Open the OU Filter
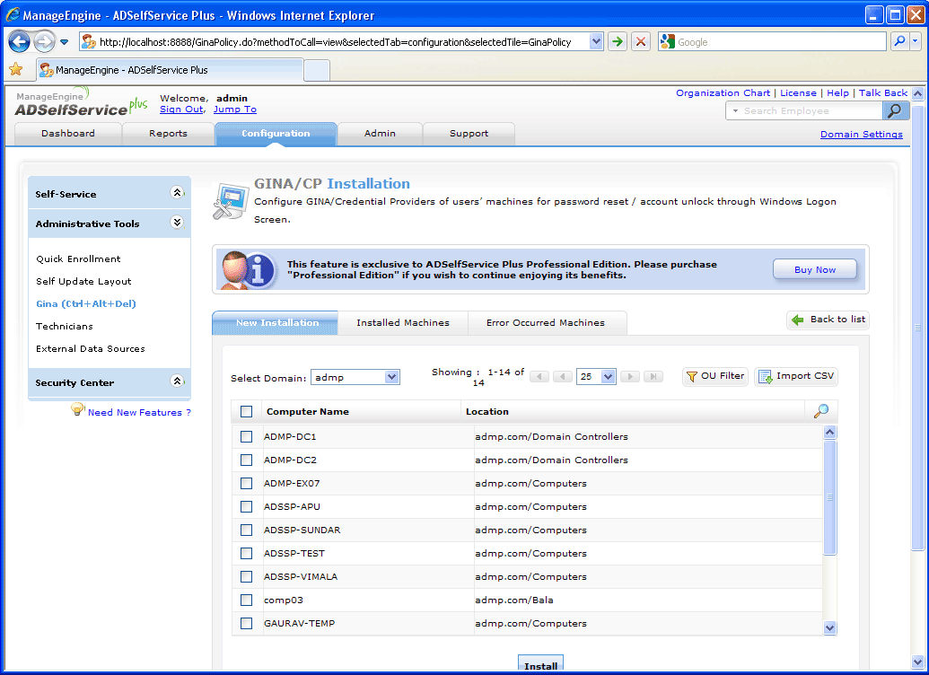The height and width of the screenshot is (675, 929). (715, 376)
